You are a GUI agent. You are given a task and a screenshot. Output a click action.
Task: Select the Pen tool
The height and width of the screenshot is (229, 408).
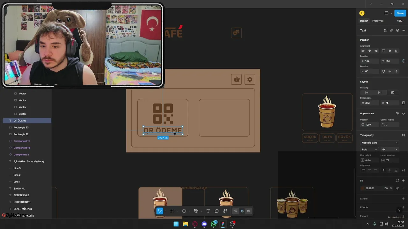click(196, 211)
